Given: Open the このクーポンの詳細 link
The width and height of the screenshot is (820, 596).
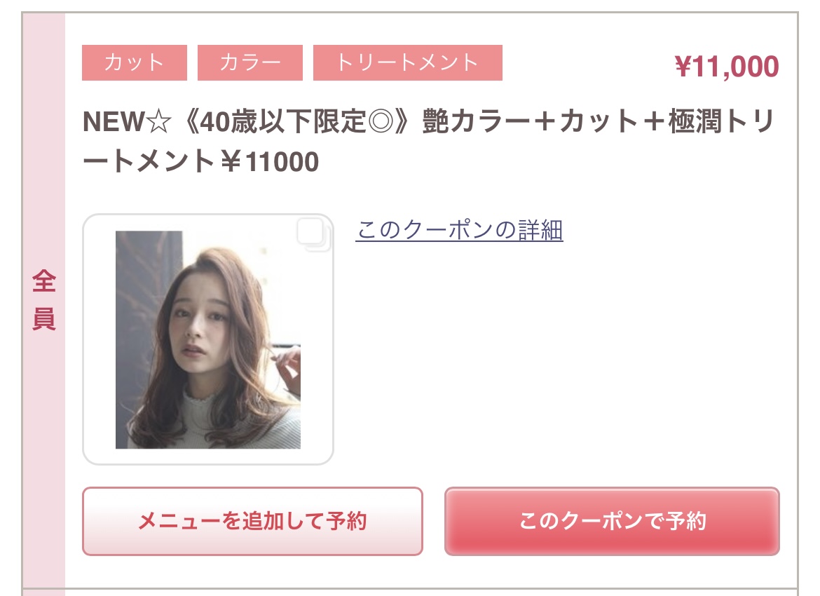Looking at the screenshot, I should [459, 230].
